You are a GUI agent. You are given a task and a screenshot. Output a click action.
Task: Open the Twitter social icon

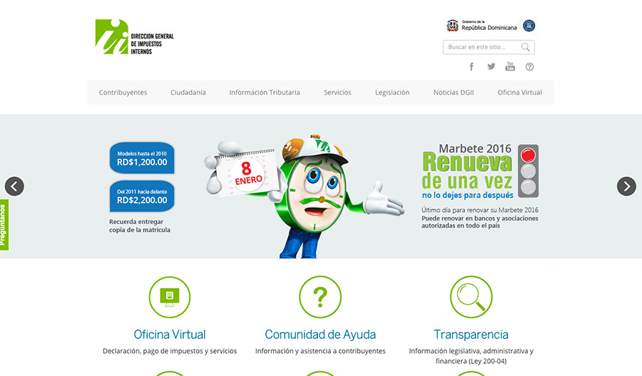point(491,66)
